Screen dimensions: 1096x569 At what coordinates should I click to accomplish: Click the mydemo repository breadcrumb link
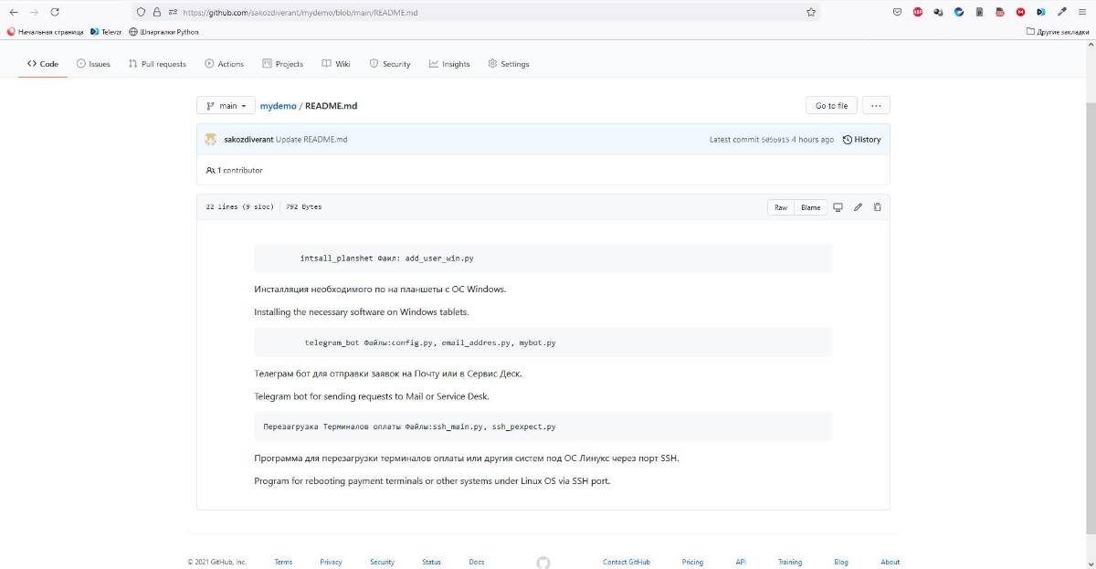[x=278, y=106]
